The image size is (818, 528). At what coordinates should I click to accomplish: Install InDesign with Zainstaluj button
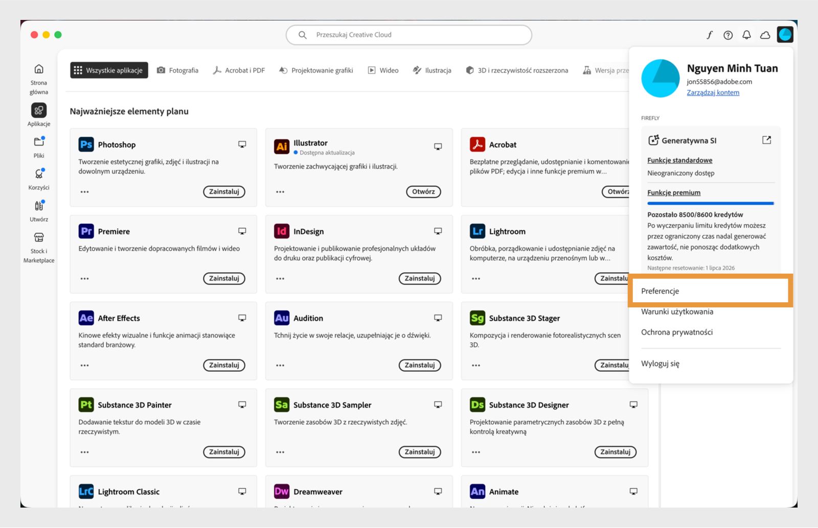(x=420, y=279)
